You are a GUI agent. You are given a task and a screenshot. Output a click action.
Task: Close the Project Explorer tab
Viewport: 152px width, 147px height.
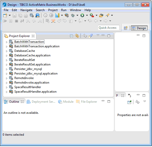click(33, 36)
